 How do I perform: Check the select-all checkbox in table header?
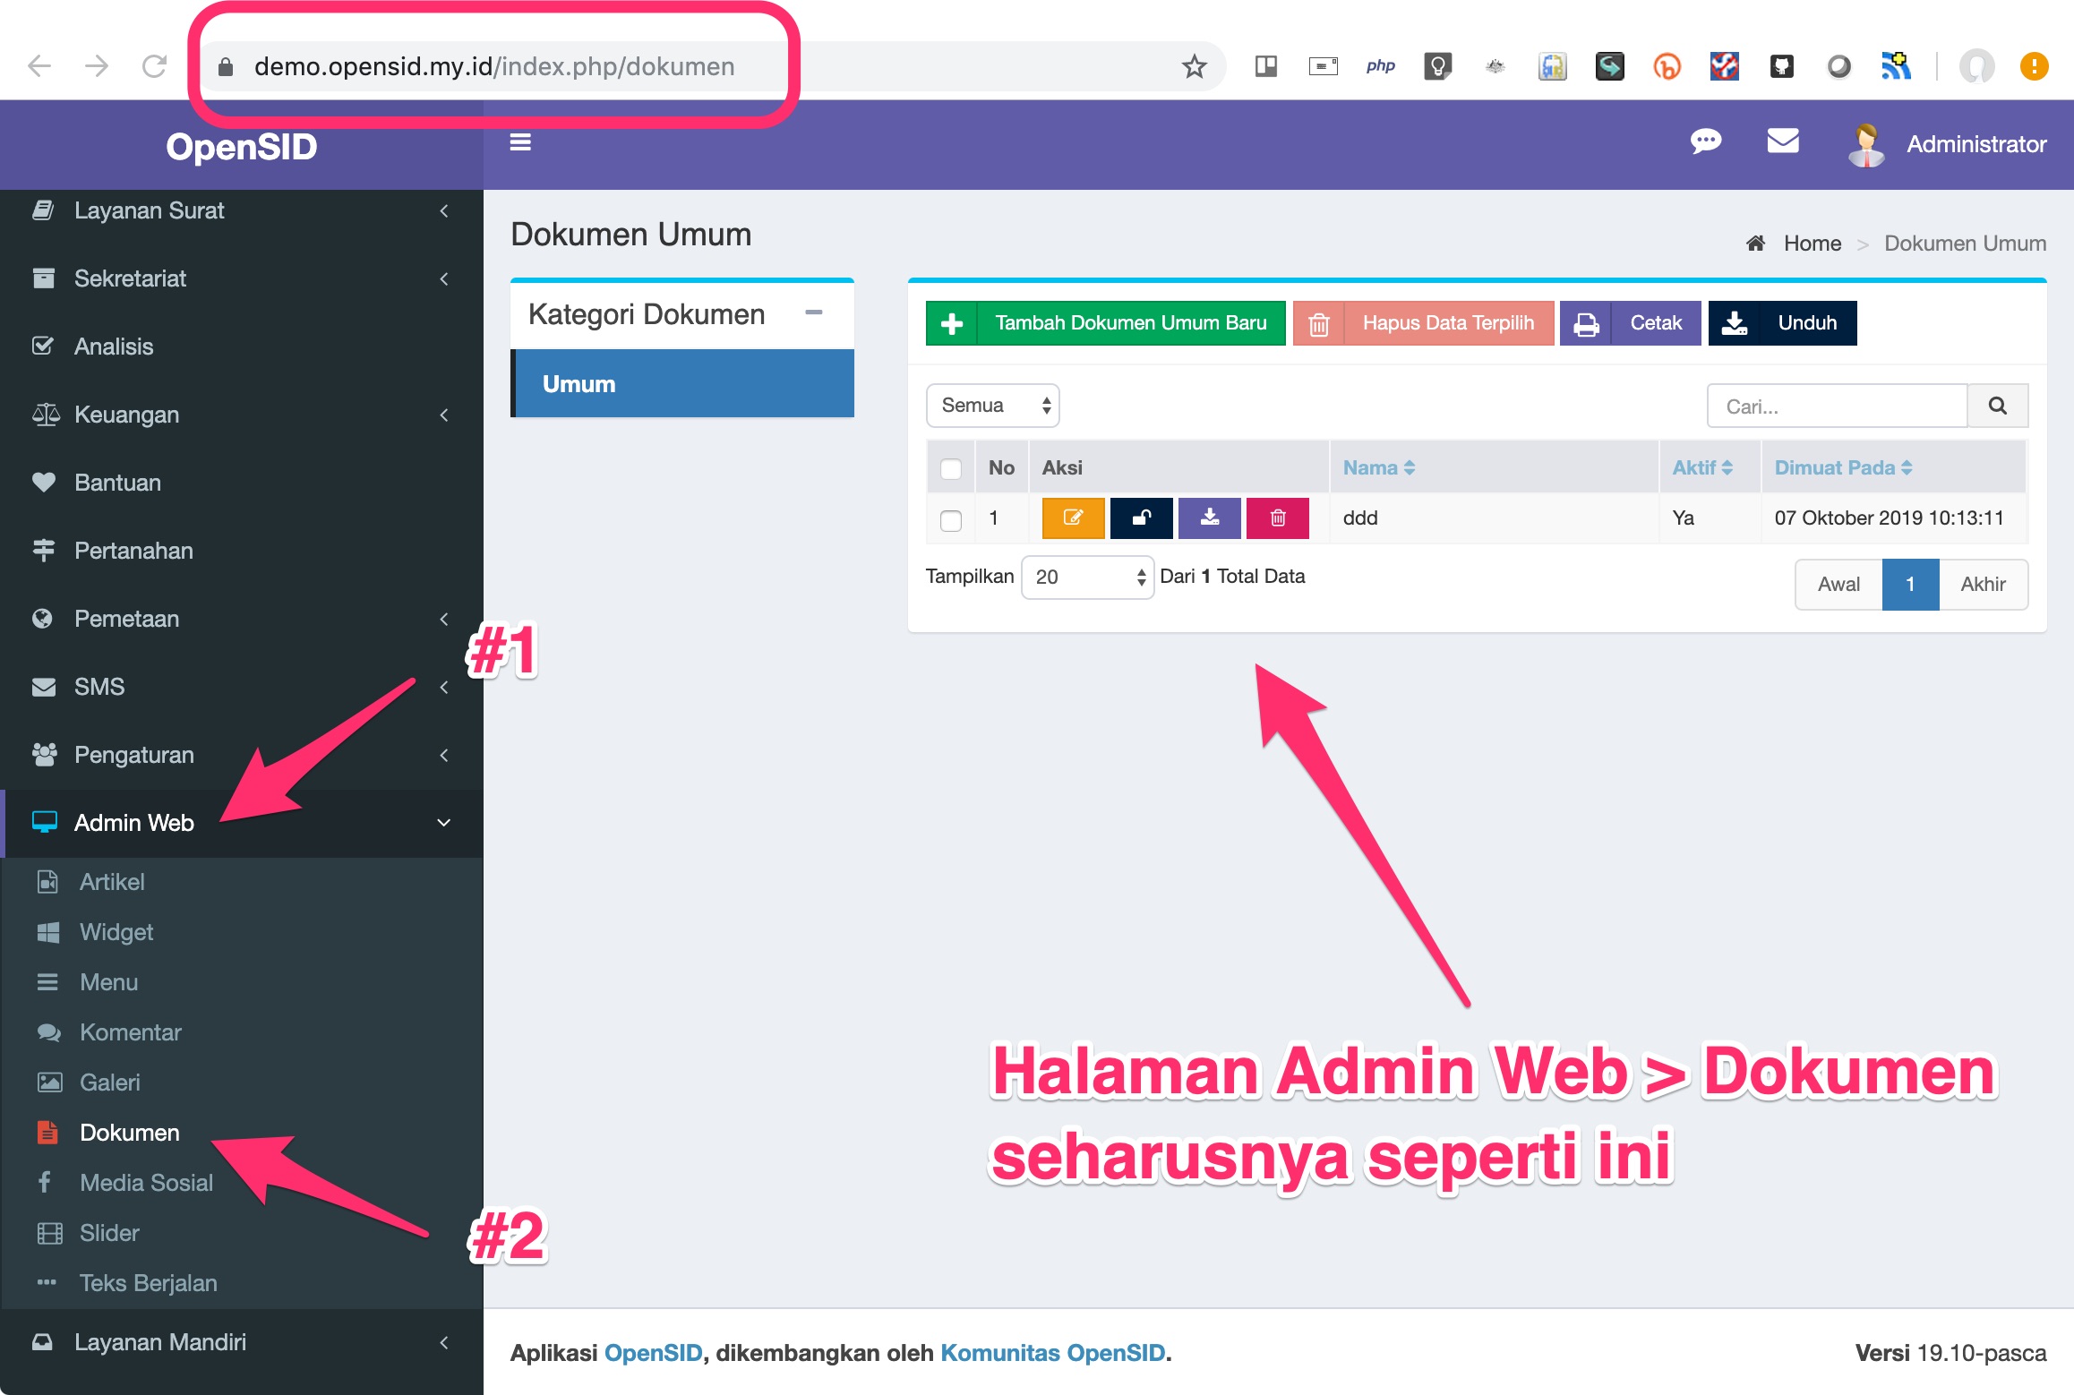click(950, 467)
